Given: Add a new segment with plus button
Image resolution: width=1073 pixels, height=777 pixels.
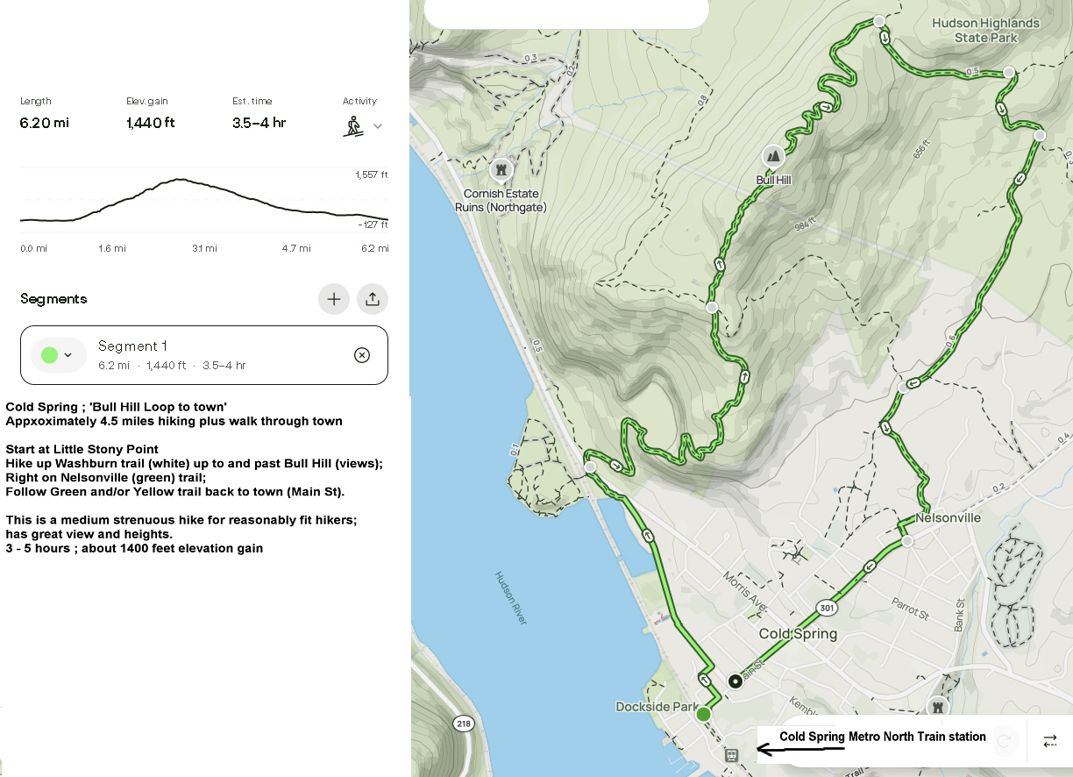Looking at the screenshot, I should [334, 299].
